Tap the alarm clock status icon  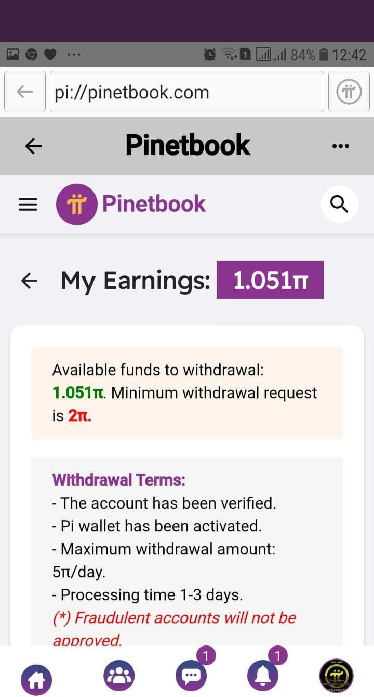tap(210, 54)
